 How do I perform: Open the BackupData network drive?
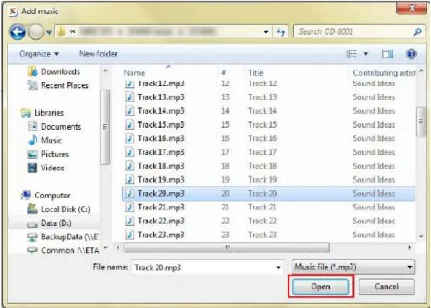[x=63, y=237]
